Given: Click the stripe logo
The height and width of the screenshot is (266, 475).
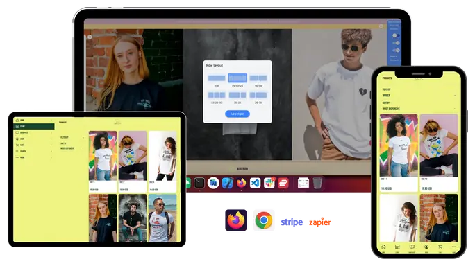Looking at the screenshot, I should tap(292, 222).
